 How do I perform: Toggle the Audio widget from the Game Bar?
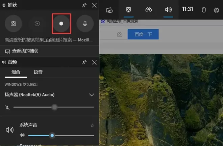click(x=168, y=10)
